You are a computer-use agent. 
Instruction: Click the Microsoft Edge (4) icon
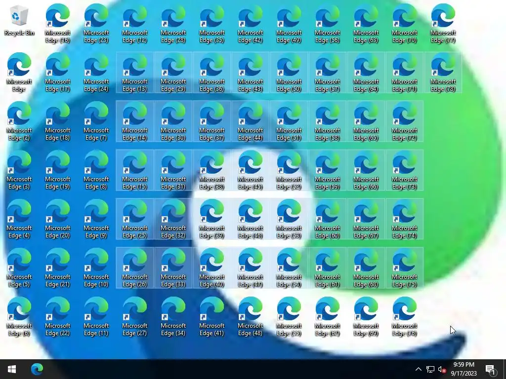click(19, 219)
